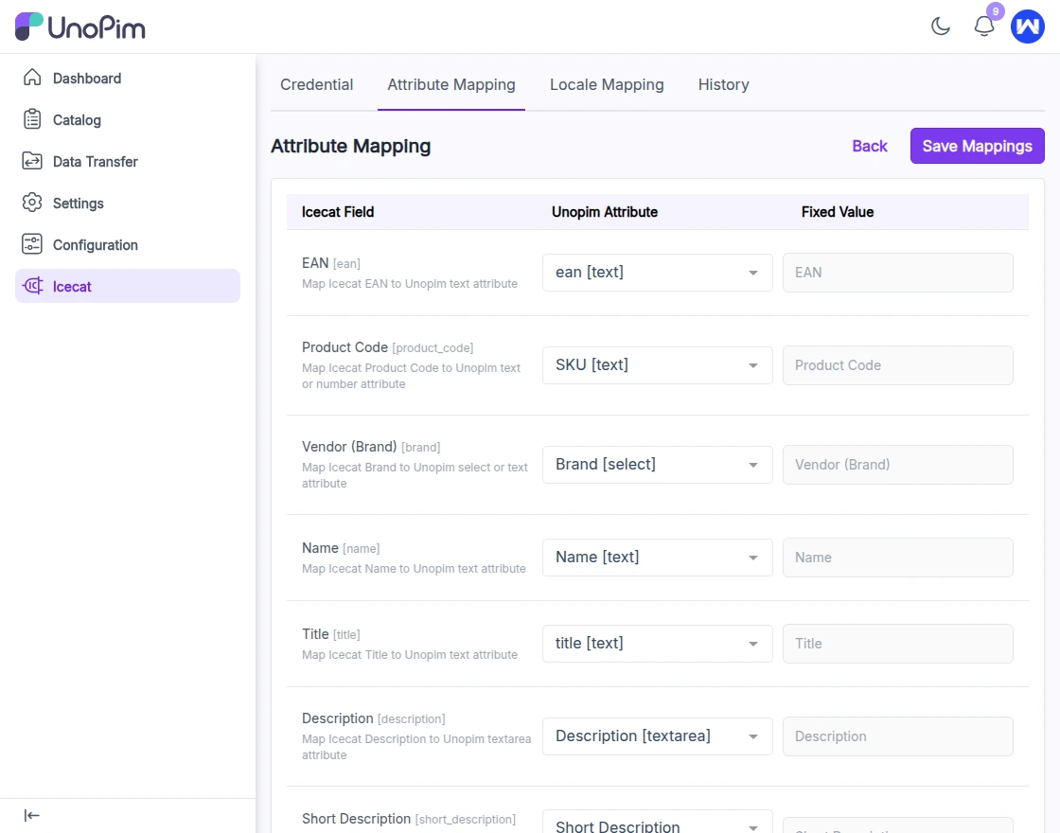Switch to the Attribute Mapping tab
This screenshot has height=833, width=1060.
tap(450, 84)
